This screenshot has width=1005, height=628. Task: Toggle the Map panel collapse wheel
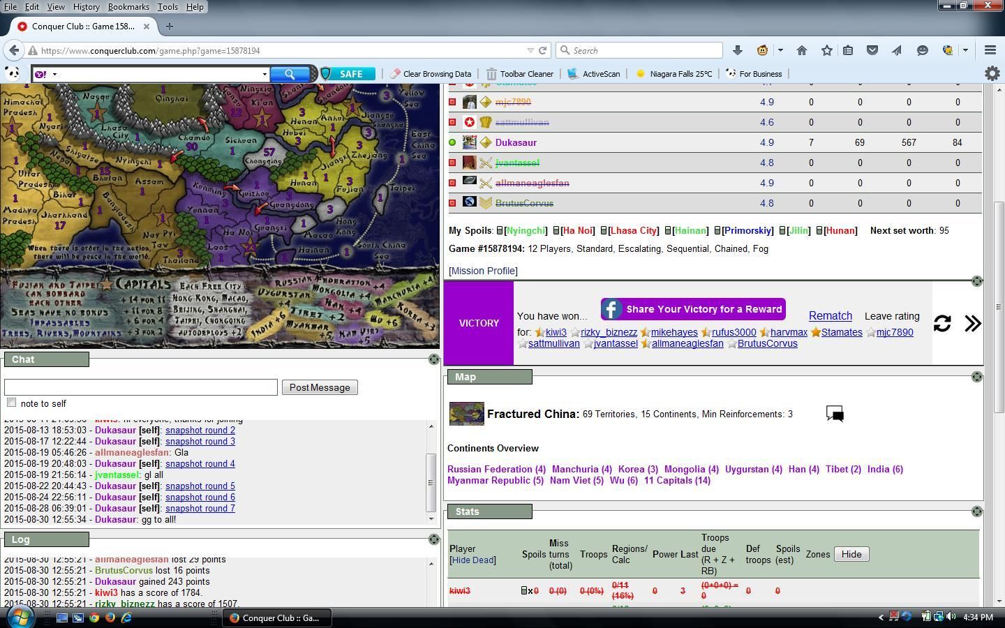coord(977,377)
